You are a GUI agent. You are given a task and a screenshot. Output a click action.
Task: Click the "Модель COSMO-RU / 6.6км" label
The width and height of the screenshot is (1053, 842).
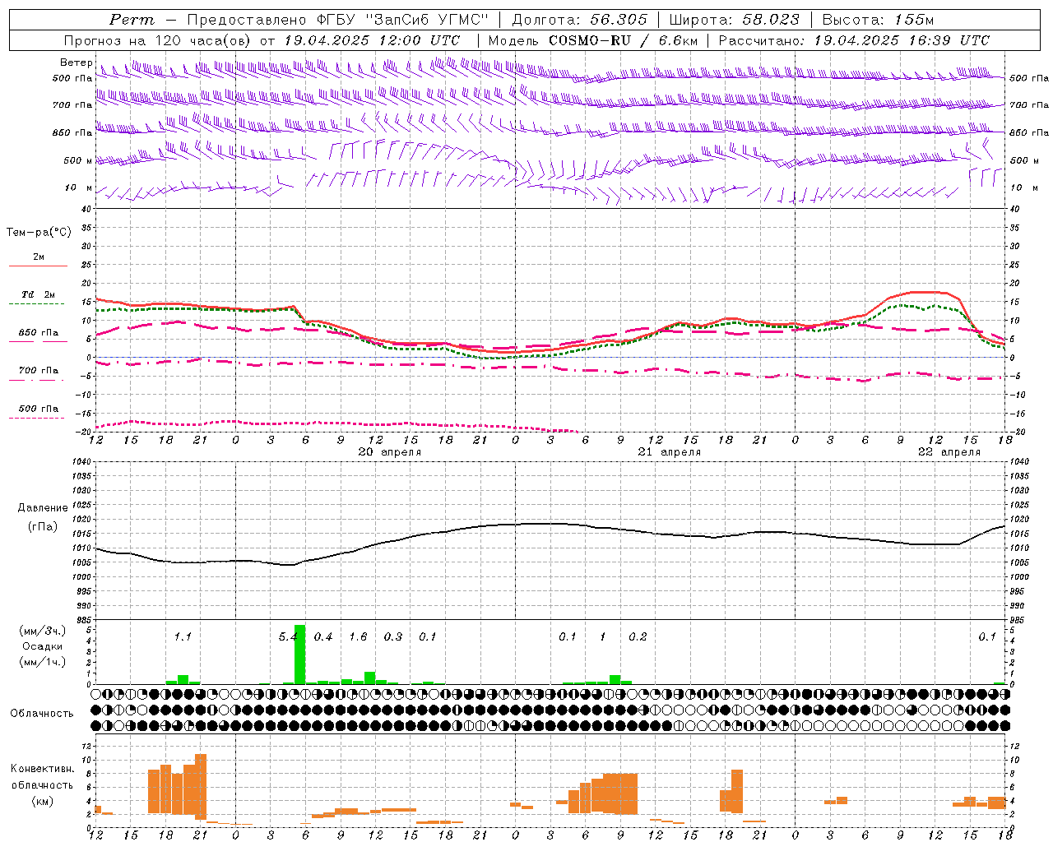pos(593,40)
